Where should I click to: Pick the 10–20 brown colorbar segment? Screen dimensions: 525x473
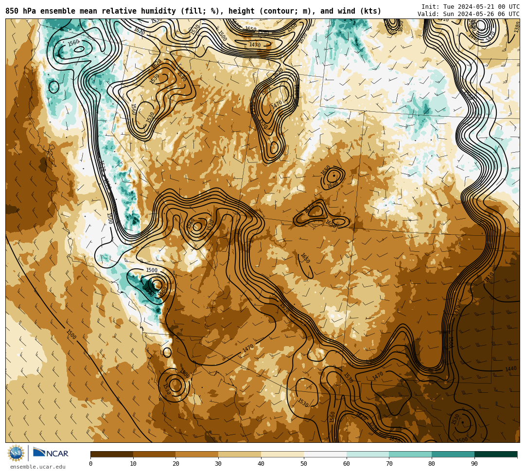point(155,454)
